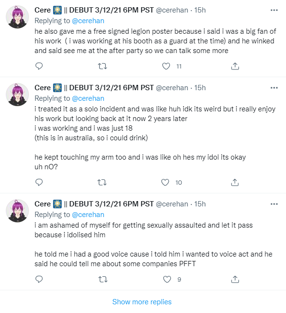Retweet the tweet about voice acting companies
This screenshot has width=286, height=313.
(x=103, y=279)
